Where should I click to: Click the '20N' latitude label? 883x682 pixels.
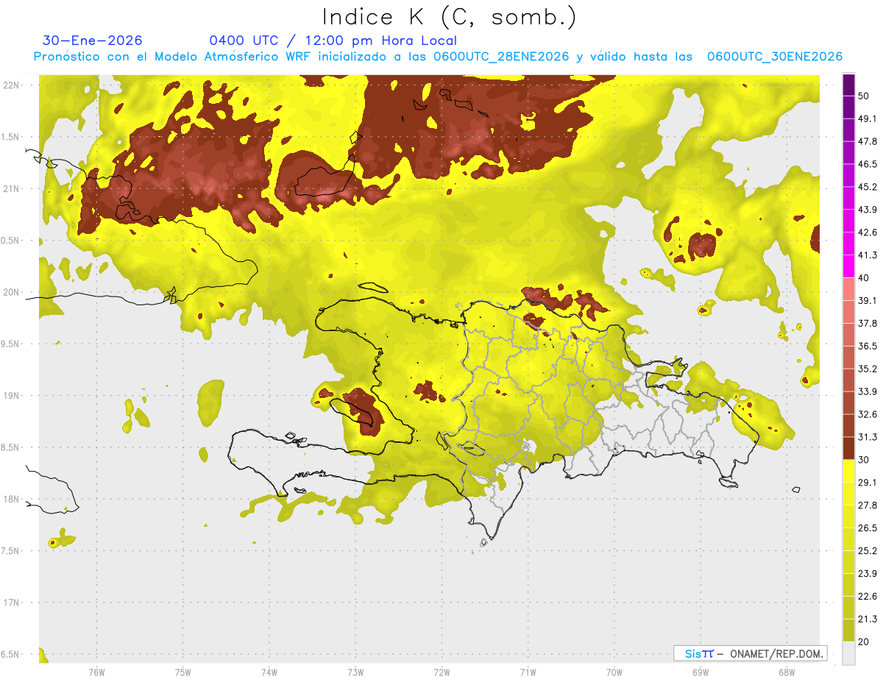pyautogui.click(x=12, y=292)
